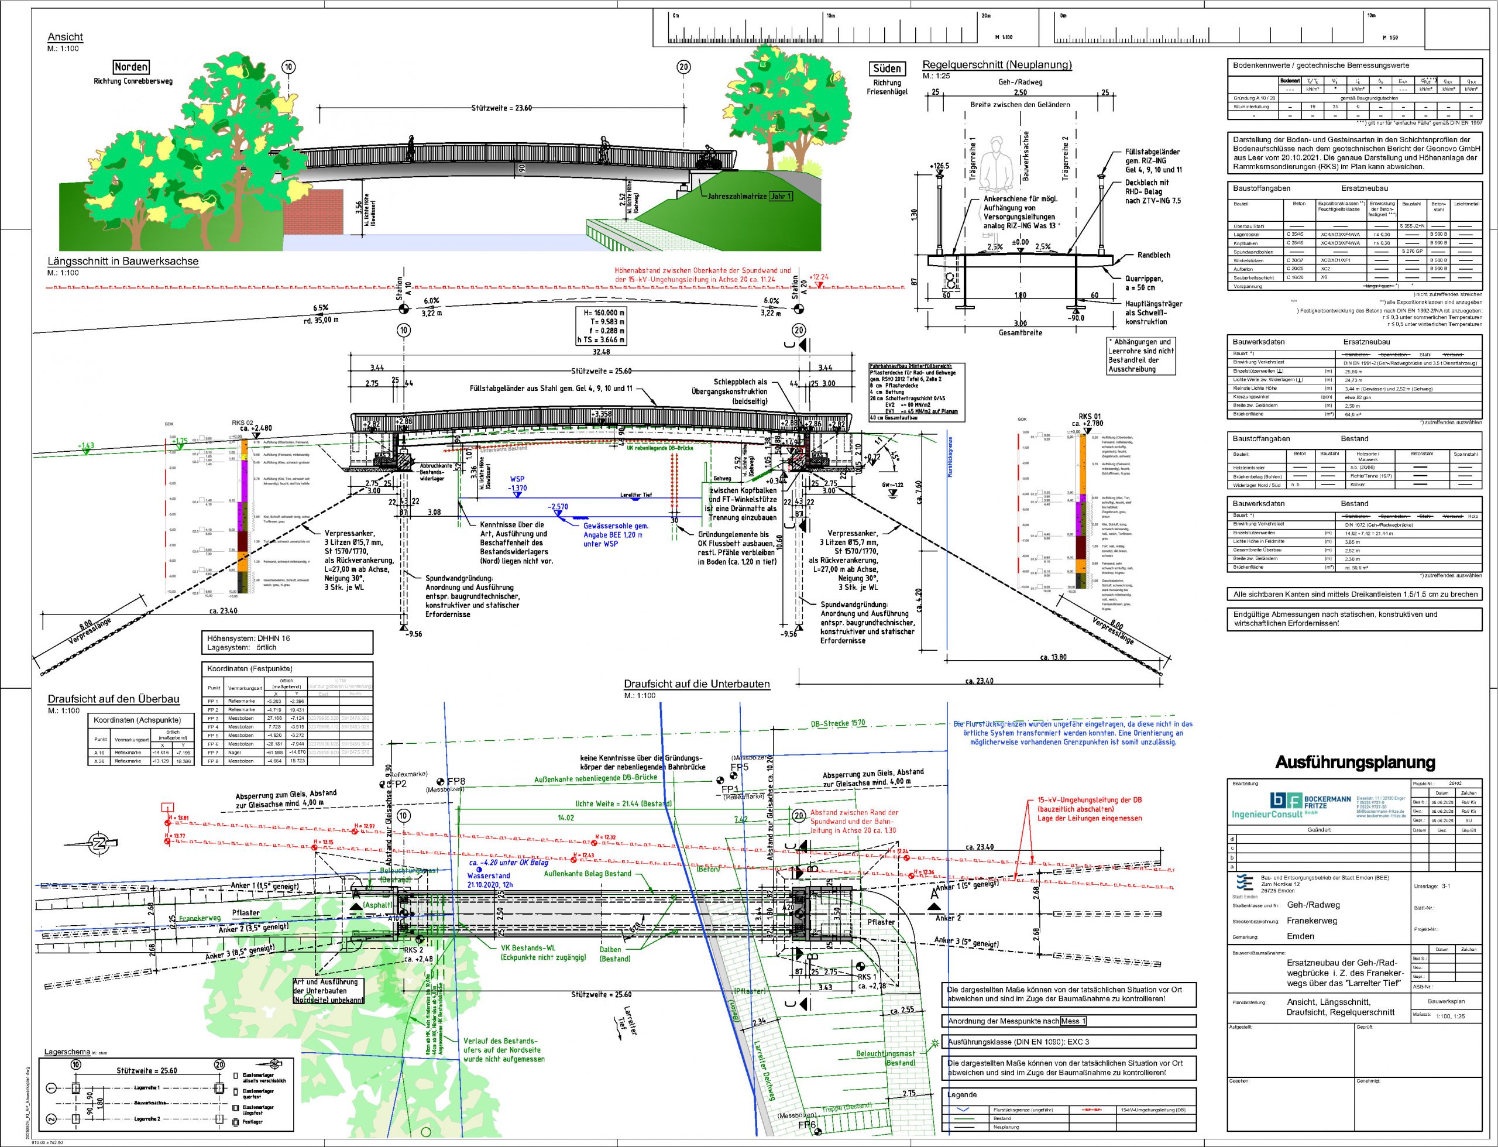Click Elastomerlager allseits verschieblich legend square

[236, 1077]
